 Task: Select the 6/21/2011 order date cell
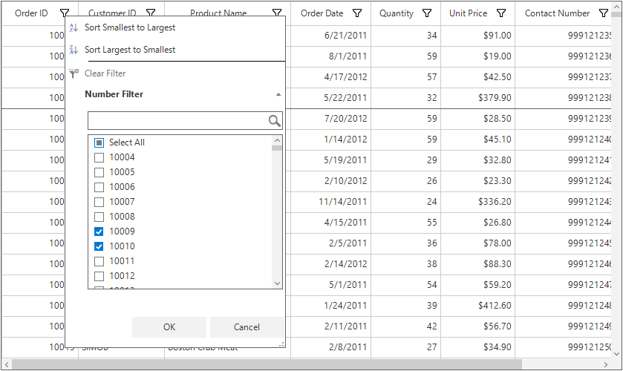click(331, 36)
